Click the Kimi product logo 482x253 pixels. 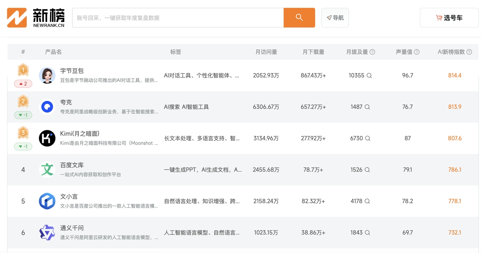[47, 138]
